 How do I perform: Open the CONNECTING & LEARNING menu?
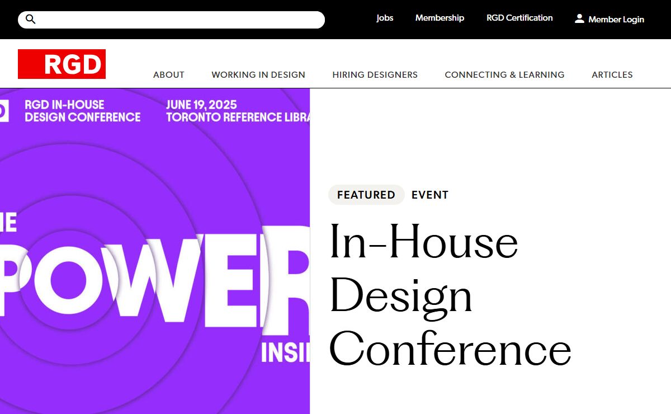pyautogui.click(x=505, y=74)
